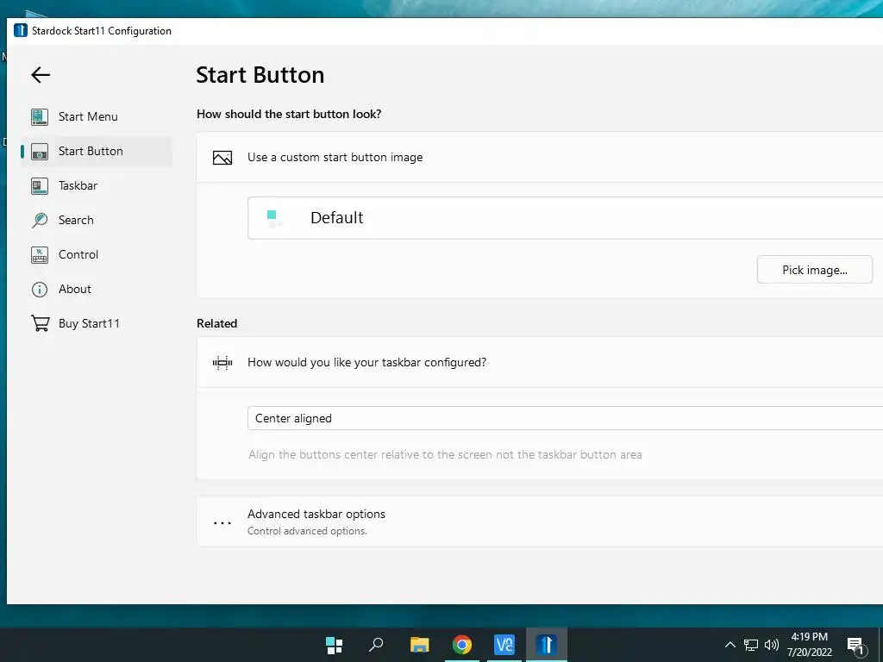Show hidden system tray icons

point(730,645)
